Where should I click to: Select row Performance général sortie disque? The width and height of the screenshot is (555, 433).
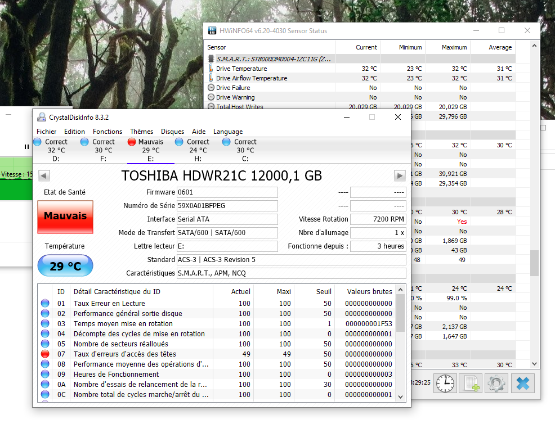(217, 314)
